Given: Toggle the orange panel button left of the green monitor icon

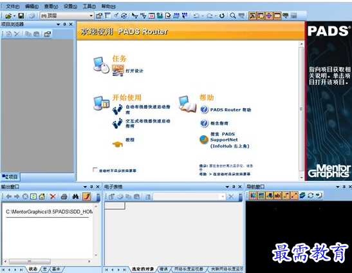Looking at the screenshot, I should (x=277, y=15).
